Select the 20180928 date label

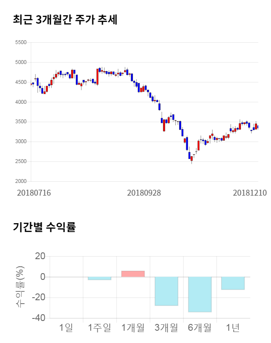(144, 193)
